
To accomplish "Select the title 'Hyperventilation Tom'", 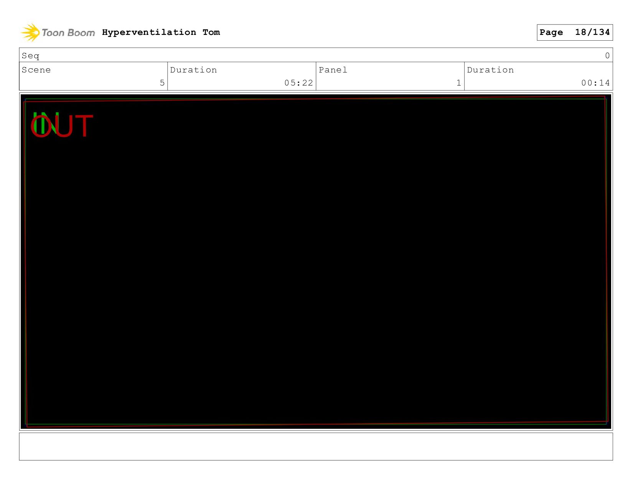I will click(x=161, y=32).
